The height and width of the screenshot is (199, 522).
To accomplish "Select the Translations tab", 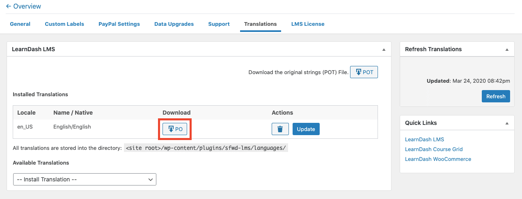I will pyautogui.click(x=261, y=24).
